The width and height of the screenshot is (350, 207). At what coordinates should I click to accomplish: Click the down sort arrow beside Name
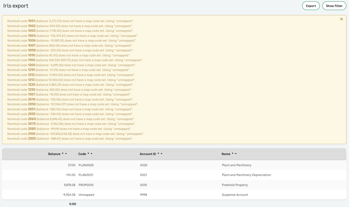[x=233, y=153]
